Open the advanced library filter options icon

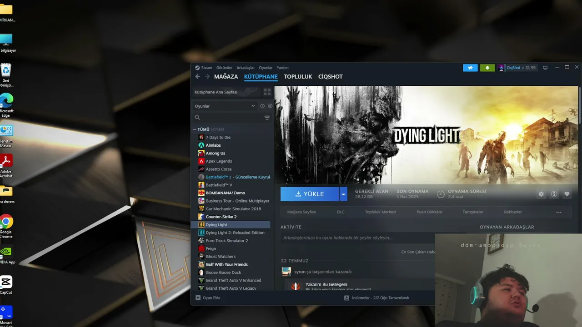[267, 118]
